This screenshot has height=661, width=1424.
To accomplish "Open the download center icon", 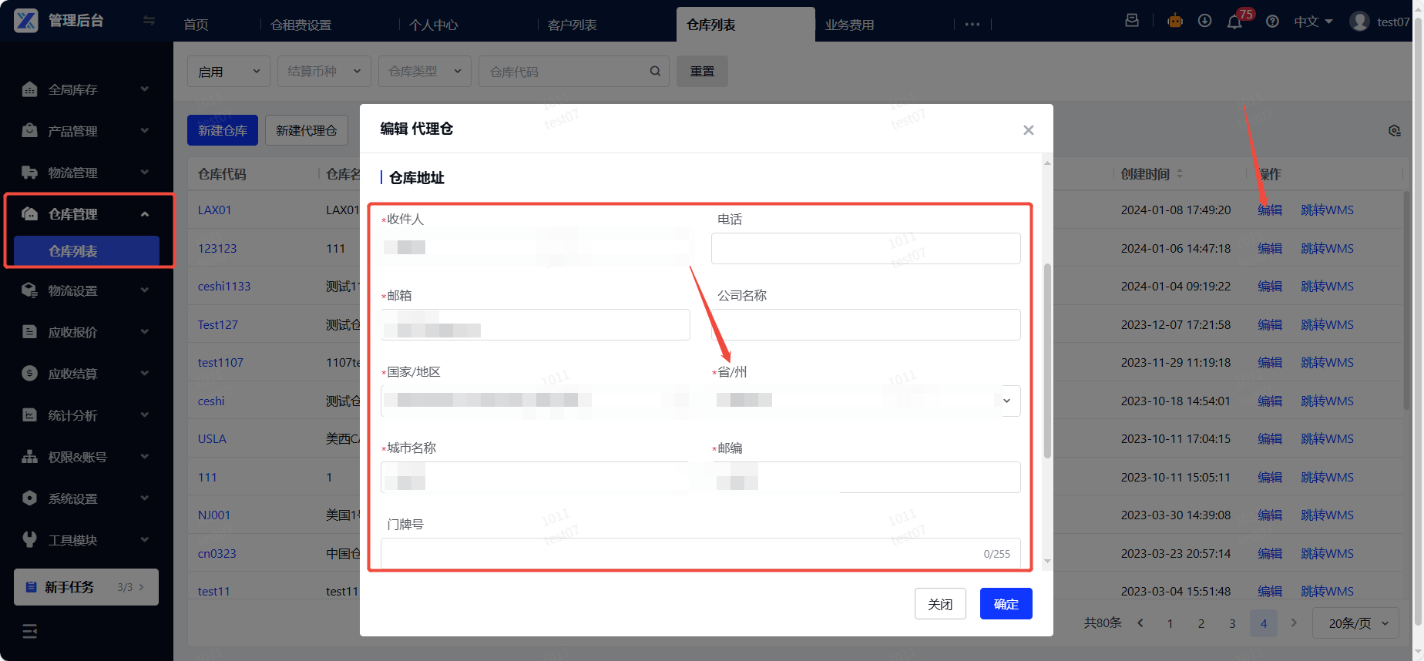I will [1205, 21].
